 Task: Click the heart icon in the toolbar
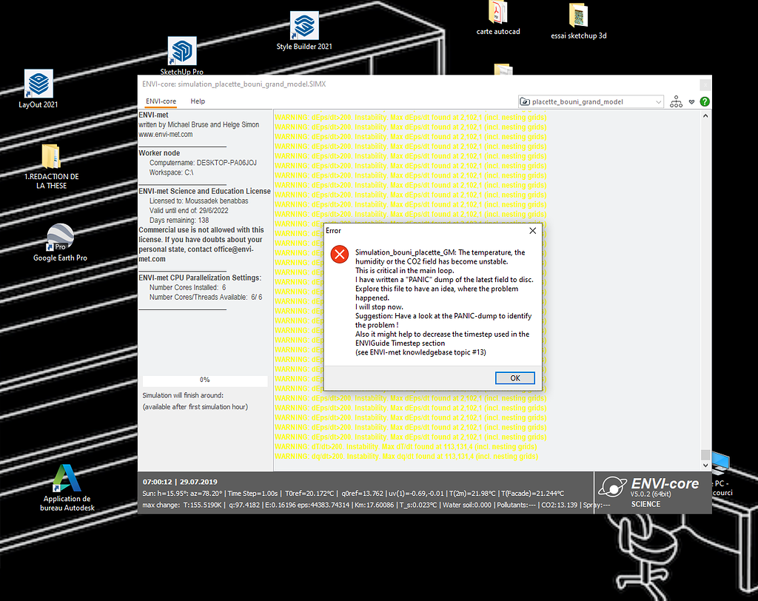(x=691, y=101)
